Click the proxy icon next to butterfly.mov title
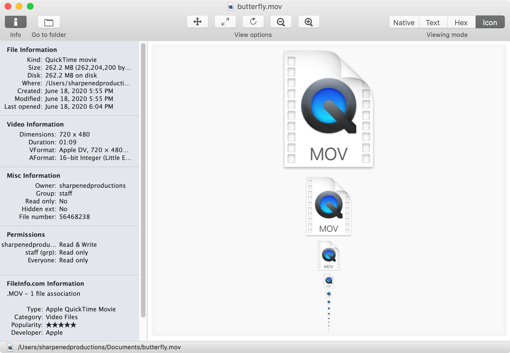This screenshot has width=510, height=353. pos(231,6)
